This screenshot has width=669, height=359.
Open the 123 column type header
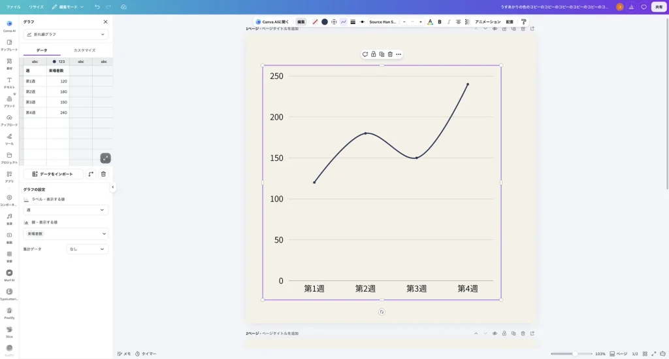point(58,61)
